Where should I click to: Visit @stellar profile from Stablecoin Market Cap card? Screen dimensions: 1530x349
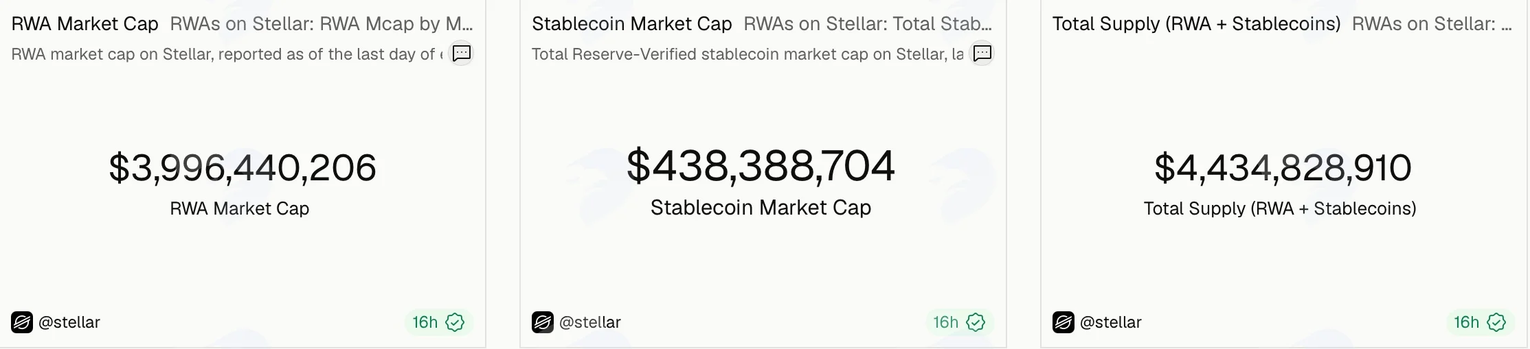(x=590, y=322)
